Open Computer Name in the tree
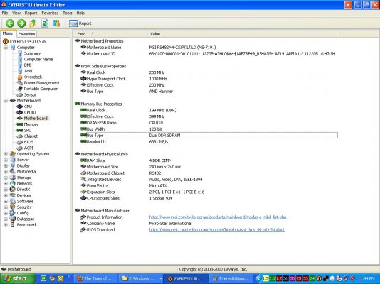380x284 pixels. (x=38, y=59)
